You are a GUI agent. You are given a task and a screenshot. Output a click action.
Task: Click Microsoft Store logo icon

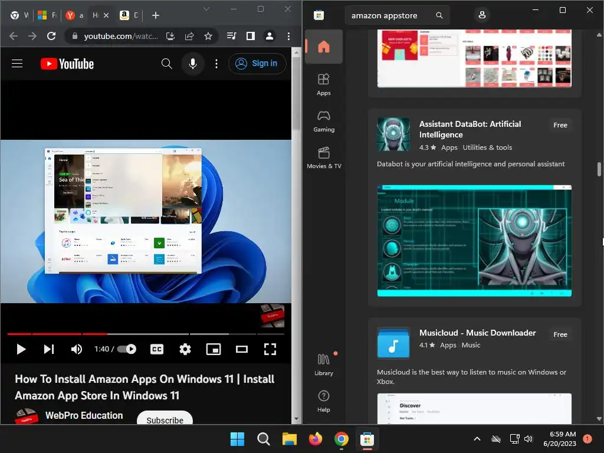pyautogui.click(x=319, y=15)
